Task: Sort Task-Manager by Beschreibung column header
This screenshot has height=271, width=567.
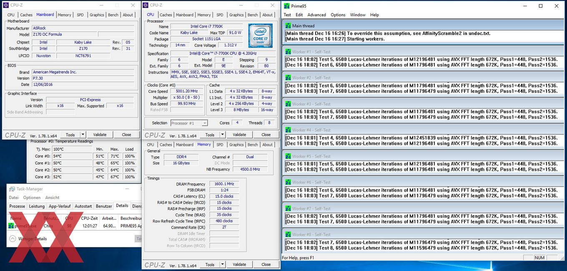Action: click(131, 218)
